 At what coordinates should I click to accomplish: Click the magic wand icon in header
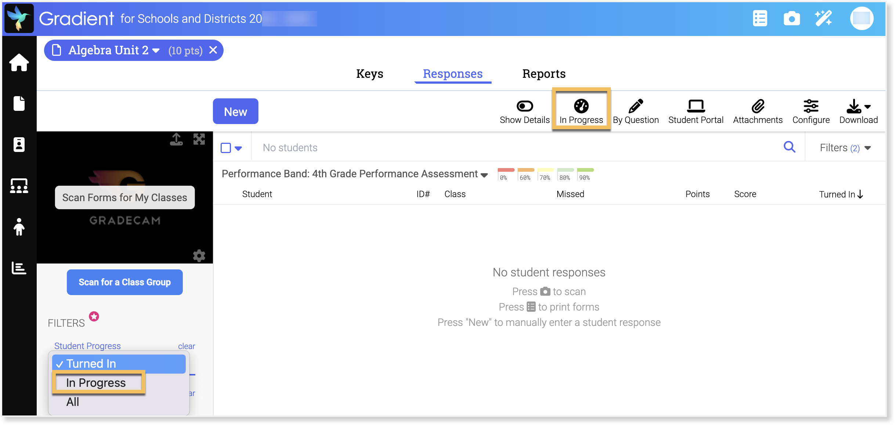(x=823, y=18)
